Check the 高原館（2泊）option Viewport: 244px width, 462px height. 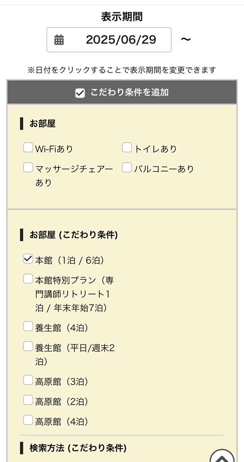28,400
